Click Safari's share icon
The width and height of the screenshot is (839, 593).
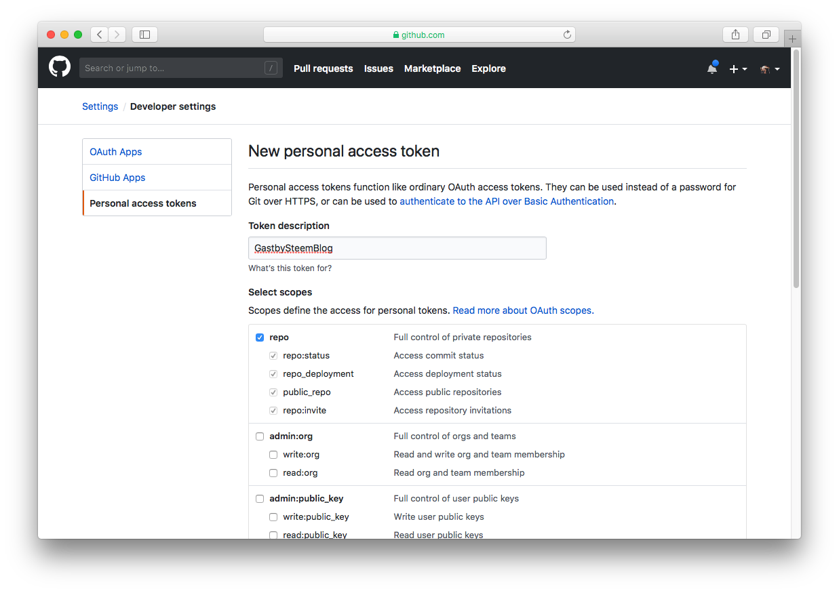735,35
